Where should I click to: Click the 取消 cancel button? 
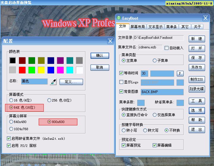coord(100,67)
